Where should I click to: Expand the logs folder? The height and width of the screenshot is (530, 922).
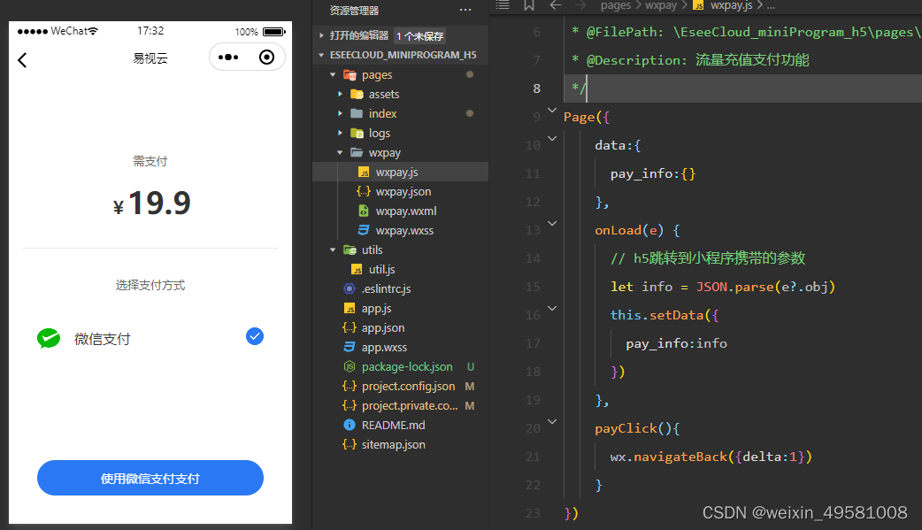coord(340,133)
